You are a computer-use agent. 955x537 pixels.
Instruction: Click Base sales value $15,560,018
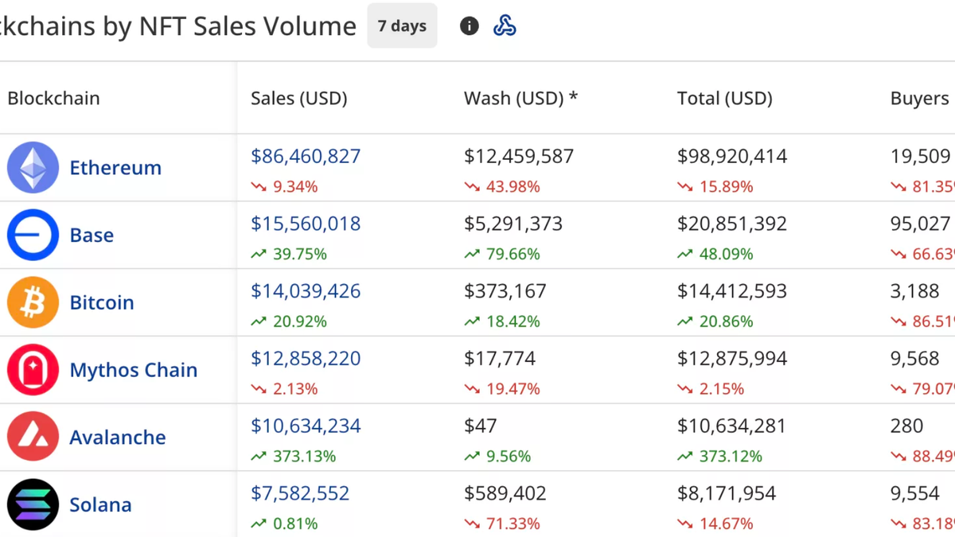(306, 224)
